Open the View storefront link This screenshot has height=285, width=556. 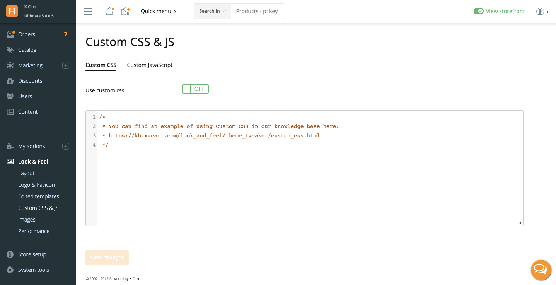click(x=505, y=11)
